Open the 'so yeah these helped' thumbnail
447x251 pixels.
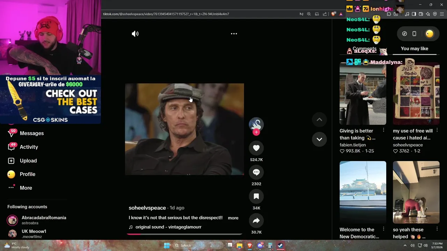(416, 192)
